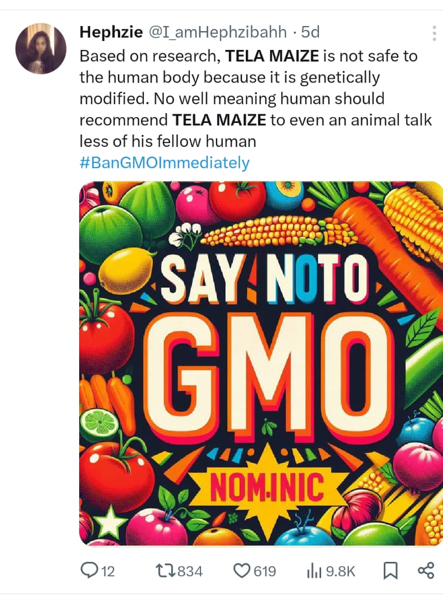
Task: Open the three-dot more options menu
Action: point(434,33)
